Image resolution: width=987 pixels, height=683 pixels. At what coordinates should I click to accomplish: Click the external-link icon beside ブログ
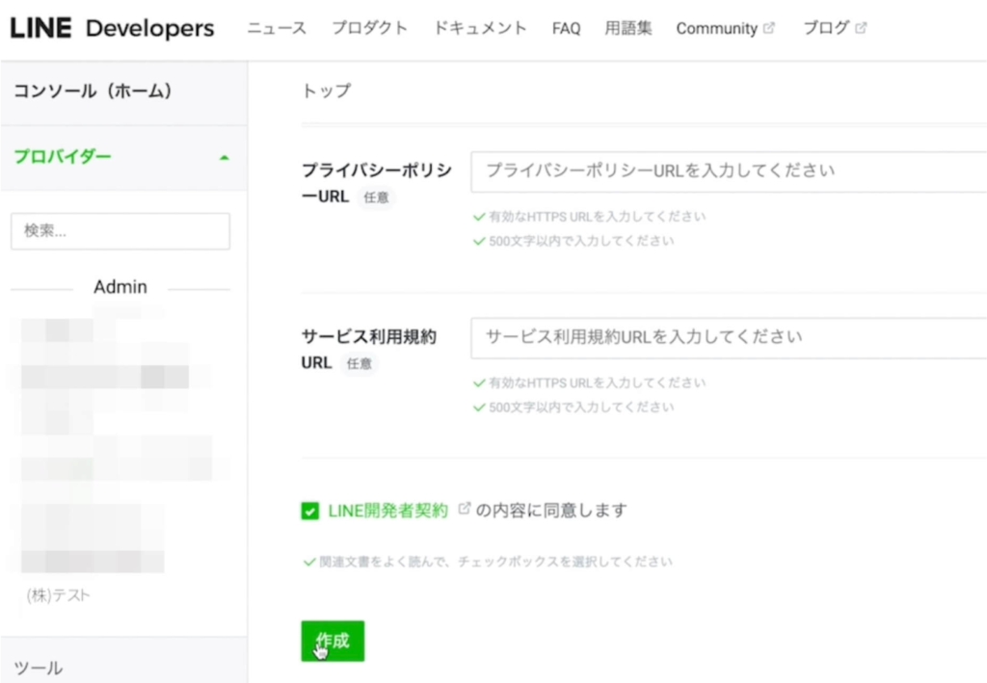861,28
